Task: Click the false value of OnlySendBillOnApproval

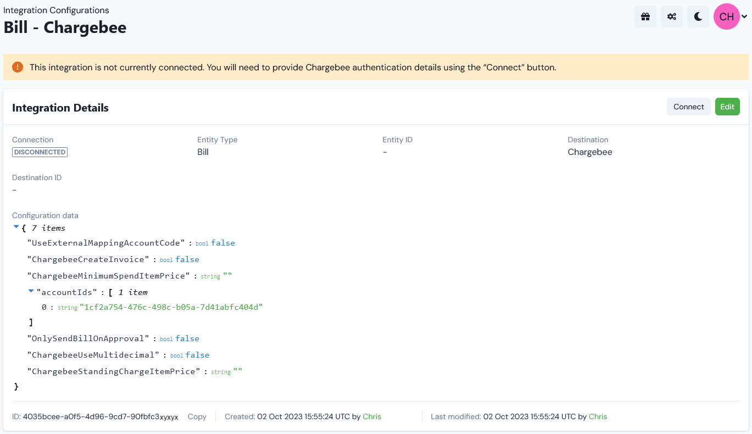Action: (187, 338)
